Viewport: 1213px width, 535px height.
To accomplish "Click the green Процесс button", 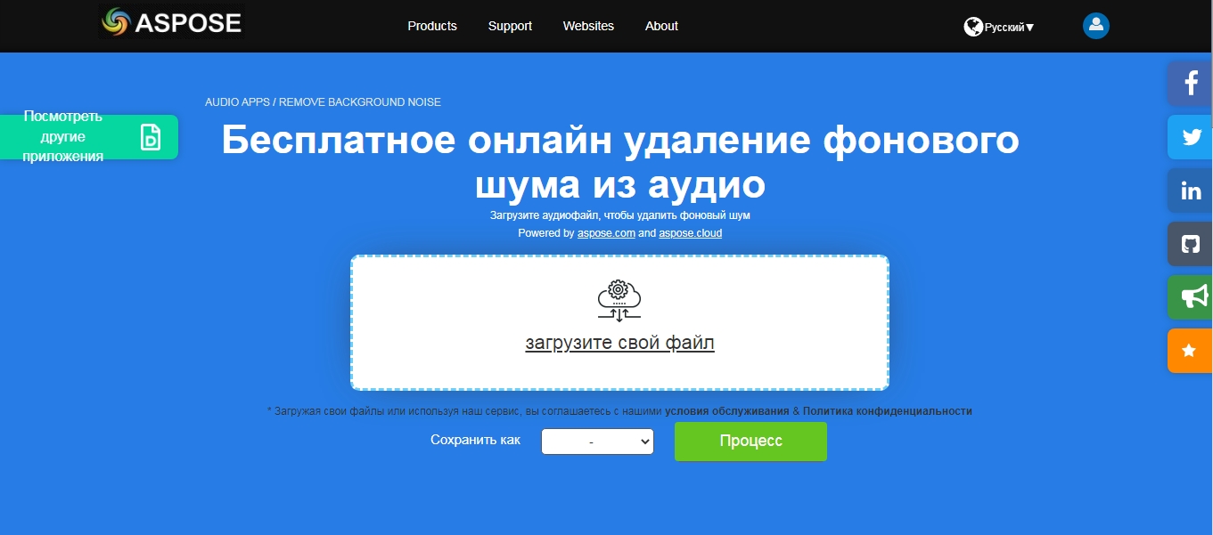I will [x=750, y=442].
